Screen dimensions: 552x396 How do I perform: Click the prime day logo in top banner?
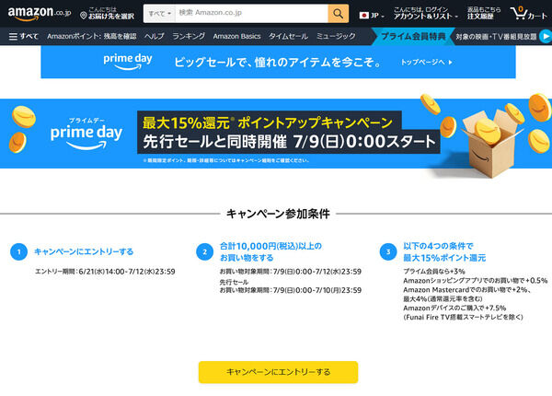[x=128, y=62]
